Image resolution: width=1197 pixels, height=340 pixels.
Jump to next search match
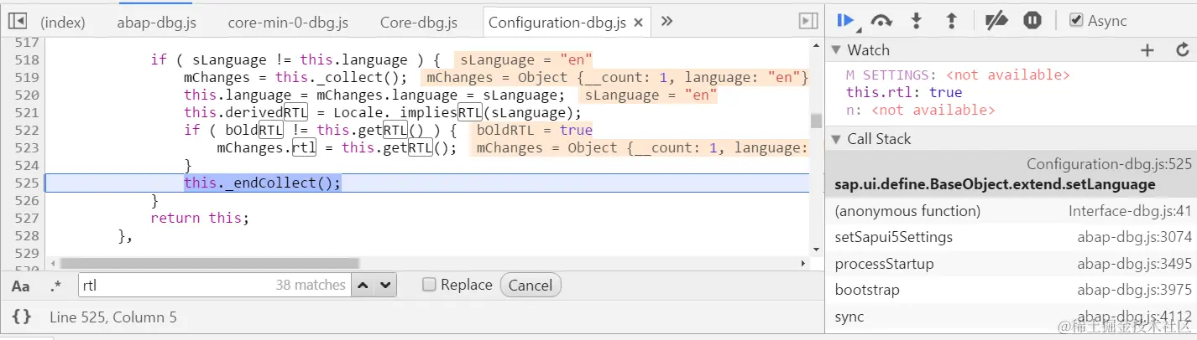pos(384,286)
